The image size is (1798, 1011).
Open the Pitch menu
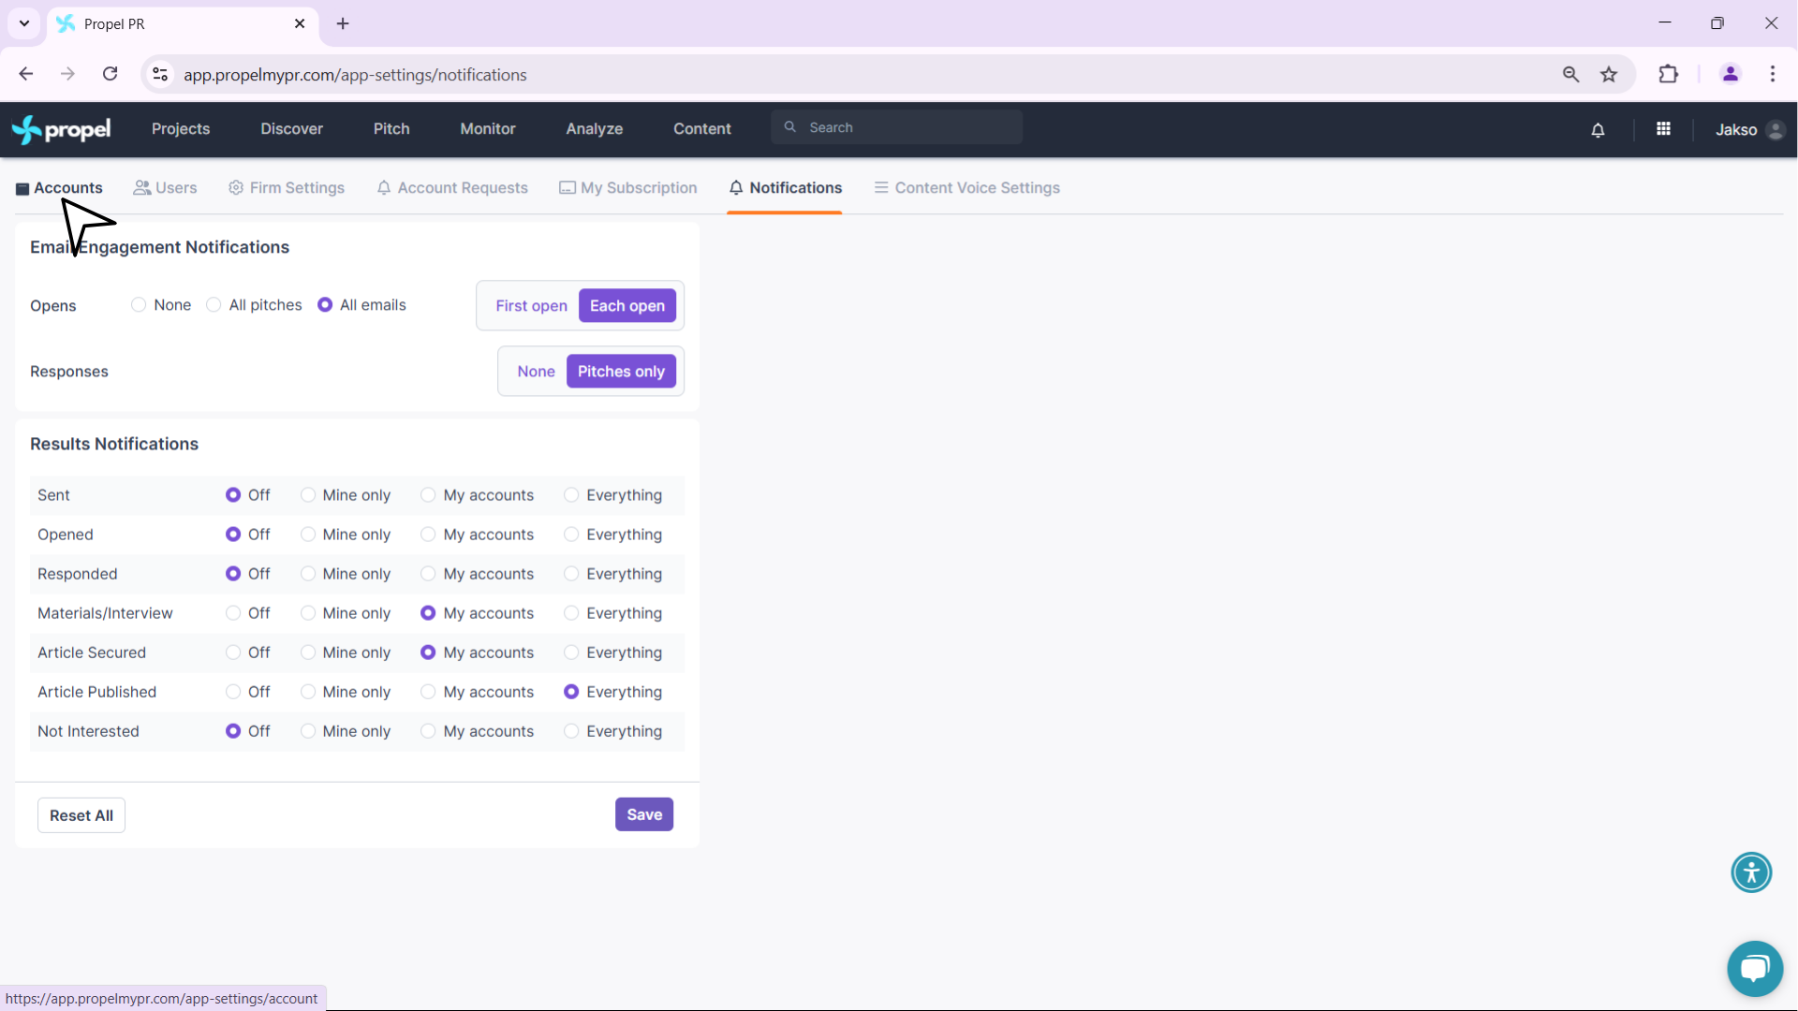pyautogui.click(x=391, y=129)
